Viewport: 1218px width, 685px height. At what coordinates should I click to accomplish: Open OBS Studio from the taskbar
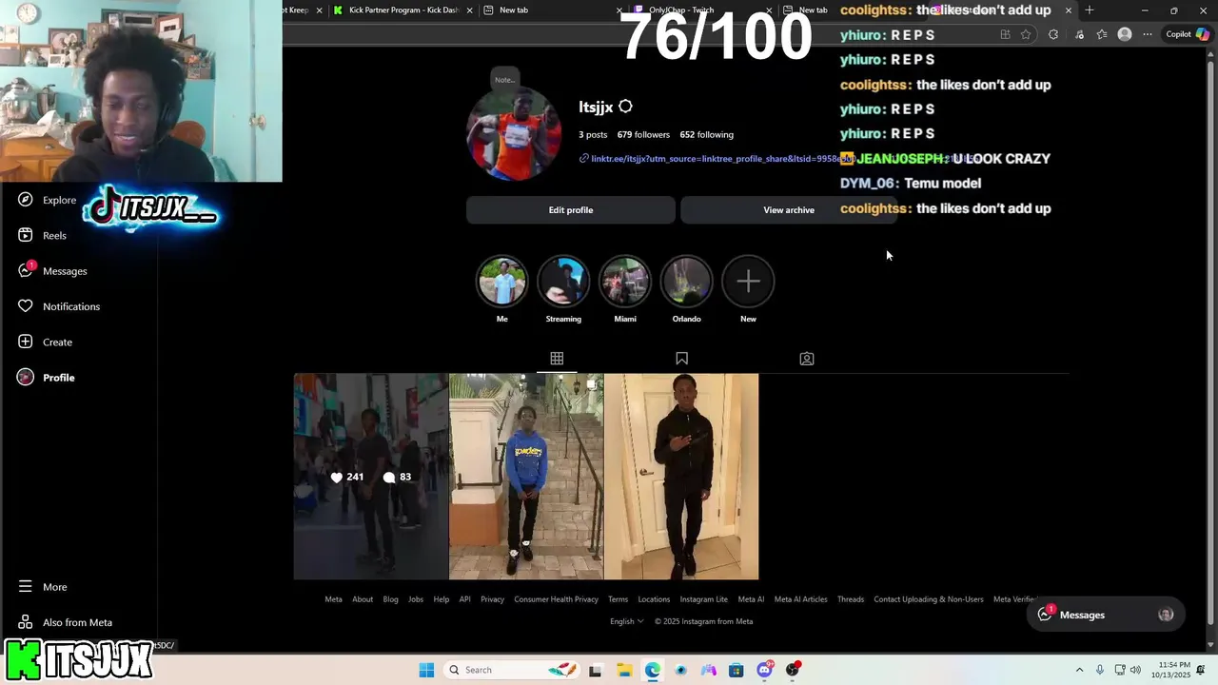coord(793,670)
